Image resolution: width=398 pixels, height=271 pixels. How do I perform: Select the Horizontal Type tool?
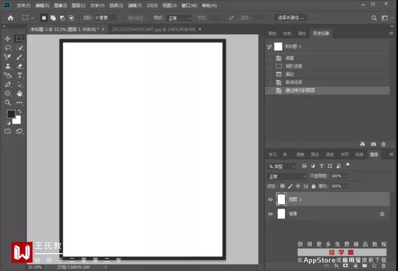19,75
